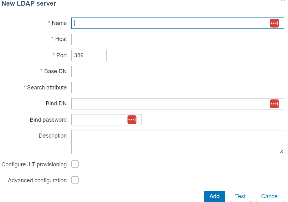The height and width of the screenshot is (202, 288).
Task: Focus the Search attribute field
Action: (x=177, y=88)
